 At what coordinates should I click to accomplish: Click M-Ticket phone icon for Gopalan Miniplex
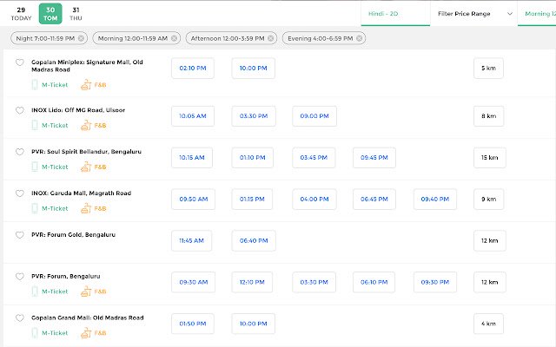35,85
